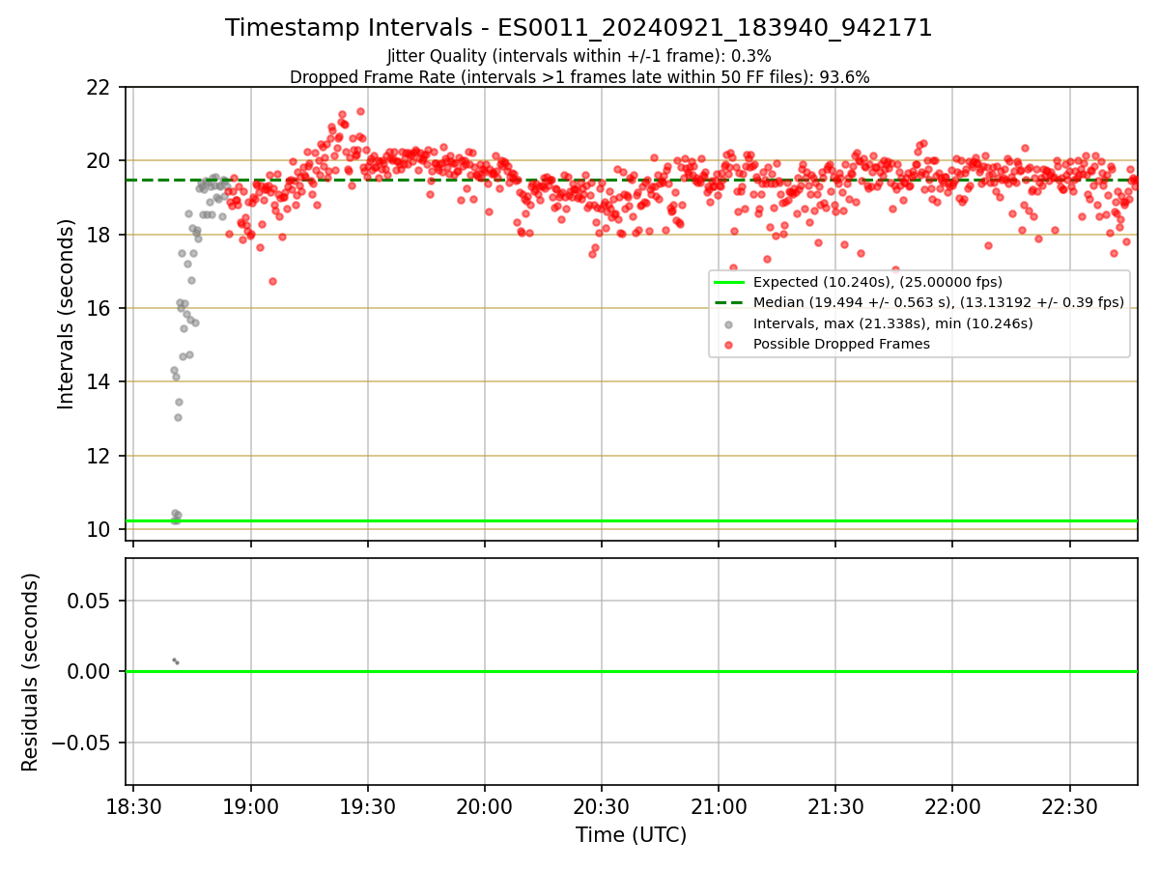Select the Jitter Quality 0.3% subtitle
Viewport: 1159px width, 869px height.
point(579,56)
